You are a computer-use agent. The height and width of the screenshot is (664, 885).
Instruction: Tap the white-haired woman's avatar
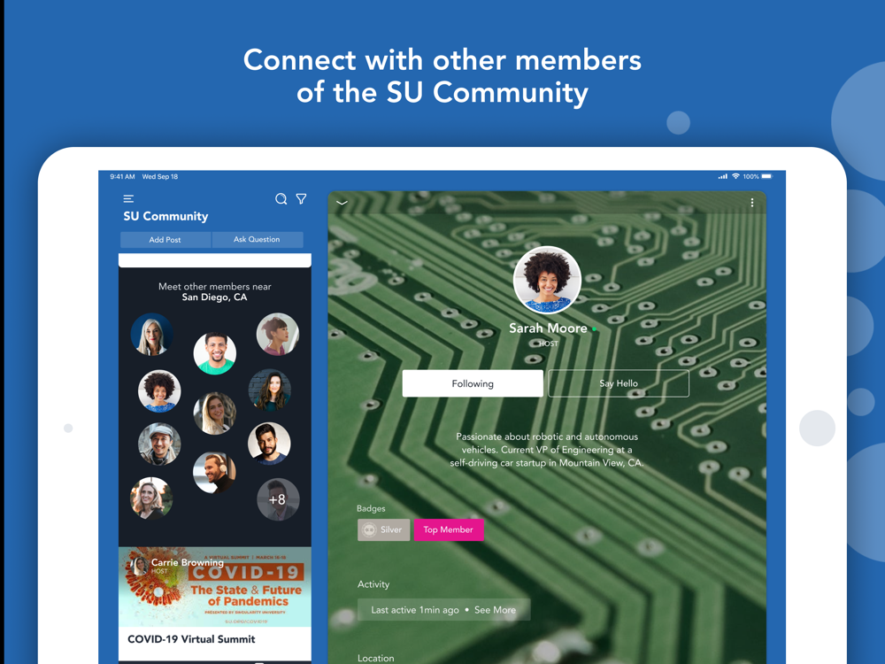tap(152, 335)
